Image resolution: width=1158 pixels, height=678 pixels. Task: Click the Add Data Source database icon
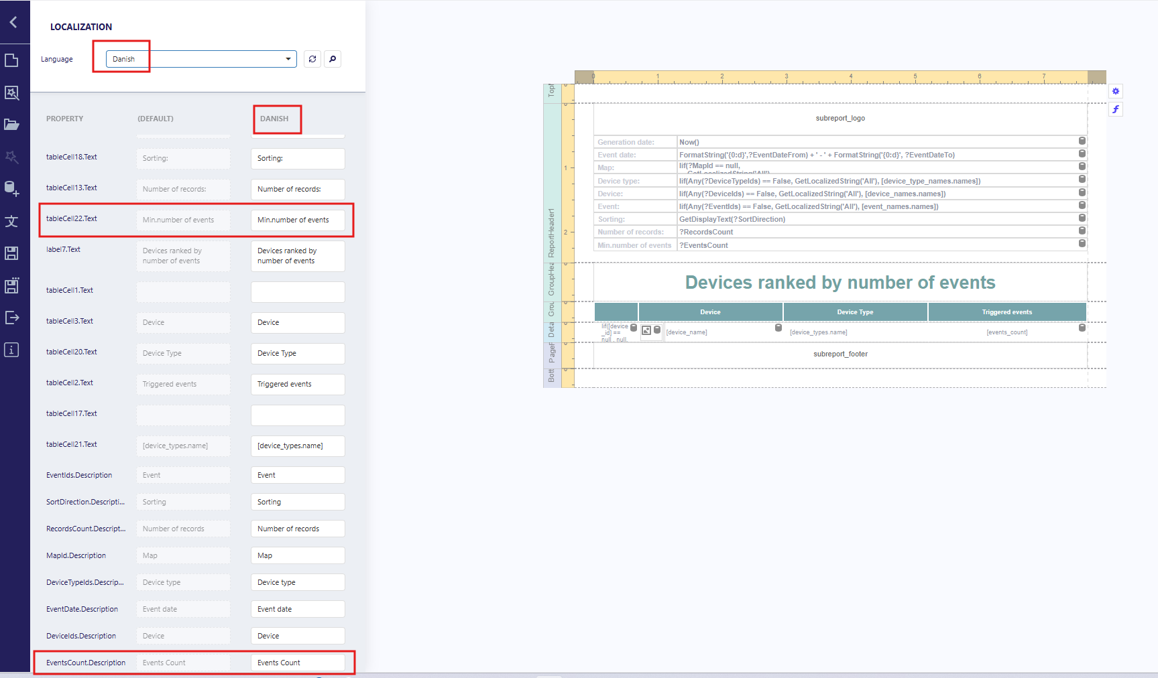tap(12, 189)
